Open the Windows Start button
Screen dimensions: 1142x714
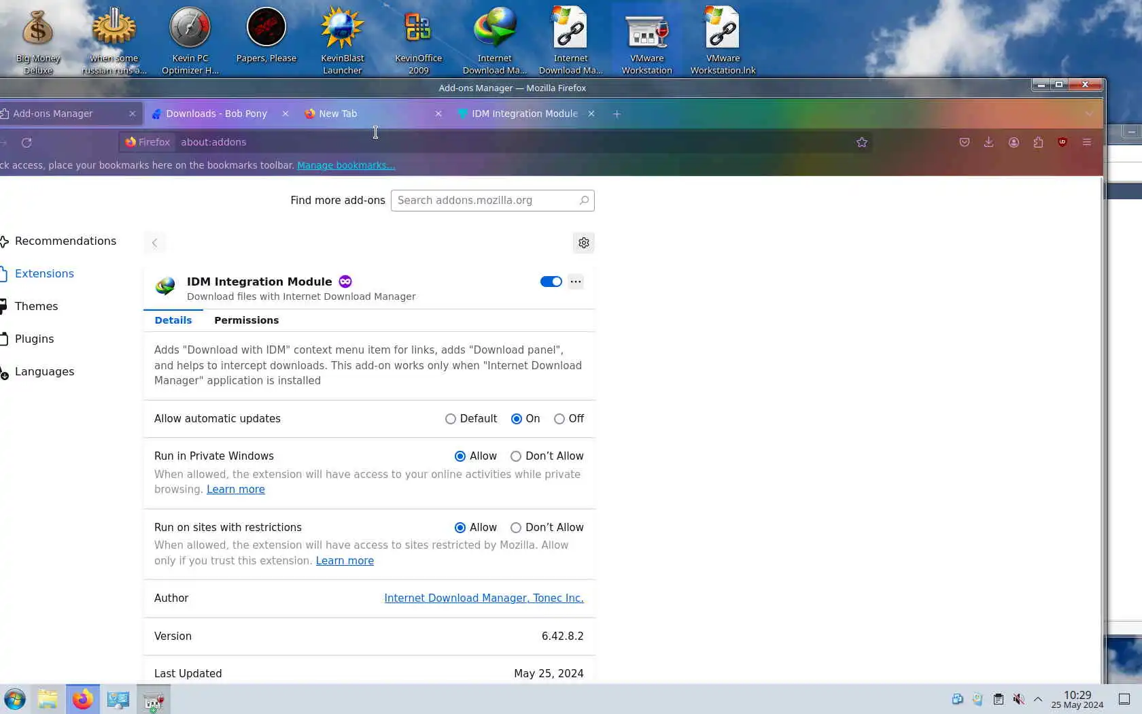15,699
